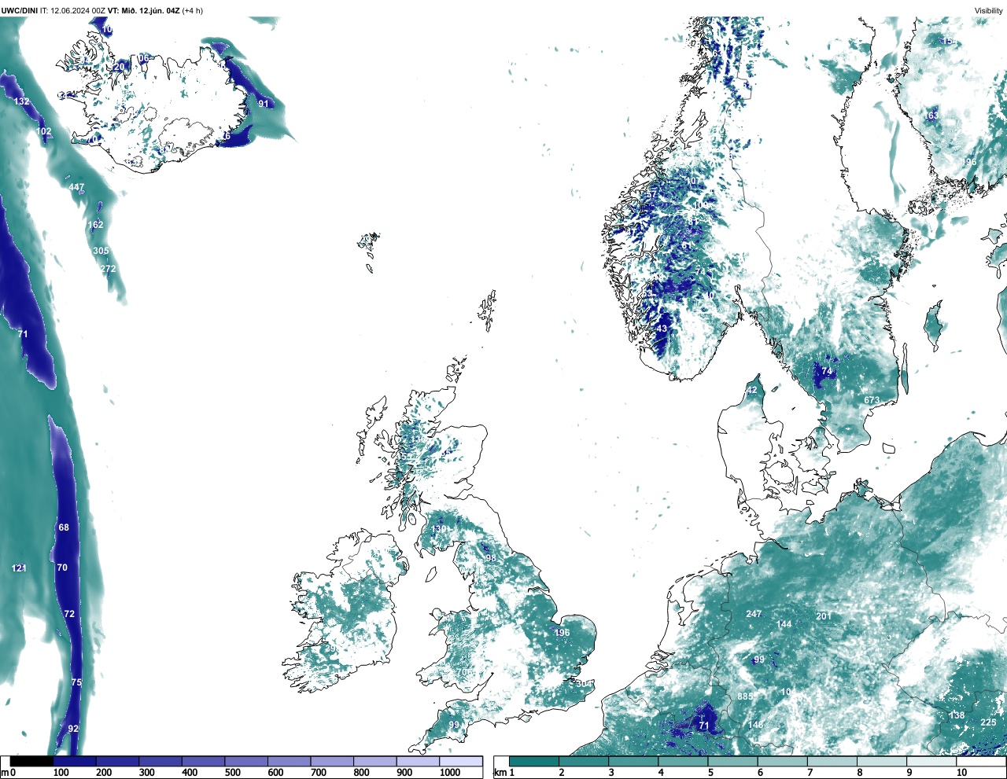
Task: Click the '72' value in southern fog band
Action: pyautogui.click(x=69, y=613)
